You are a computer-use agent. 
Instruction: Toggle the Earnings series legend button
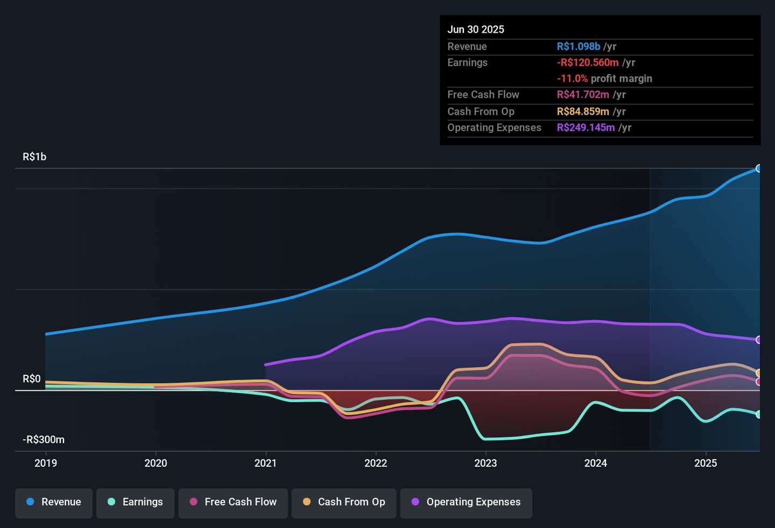[135, 502]
